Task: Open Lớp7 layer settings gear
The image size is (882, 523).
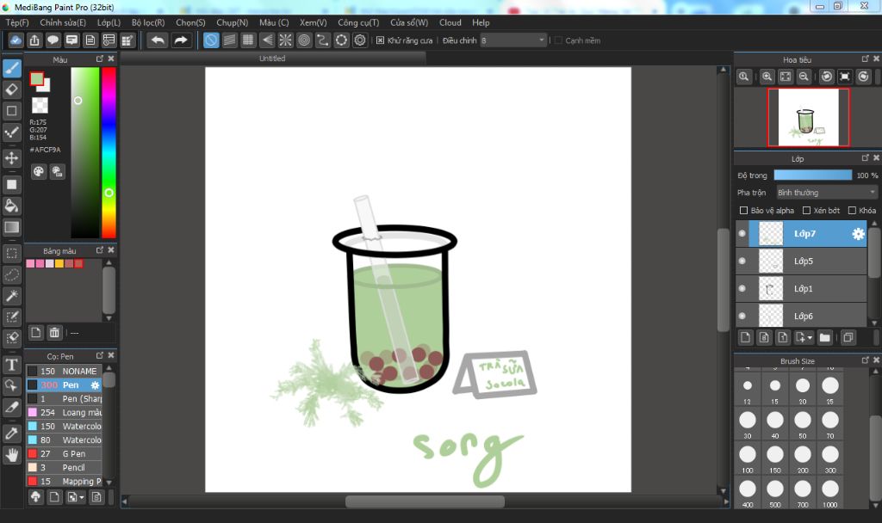Action: 858,234
